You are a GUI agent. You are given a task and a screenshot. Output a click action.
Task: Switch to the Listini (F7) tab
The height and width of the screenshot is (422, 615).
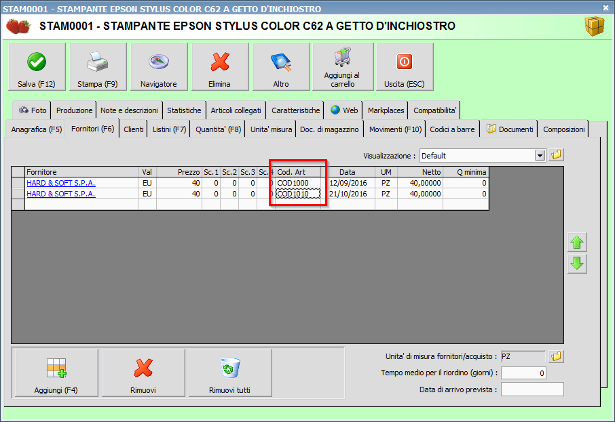coord(169,129)
